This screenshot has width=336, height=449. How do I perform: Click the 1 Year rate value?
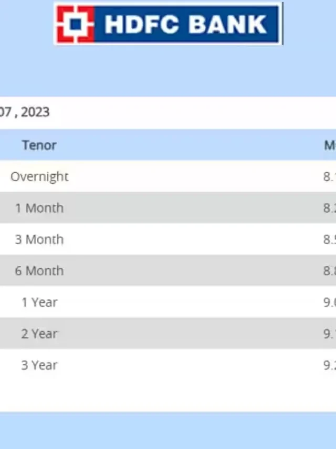point(330,302)
